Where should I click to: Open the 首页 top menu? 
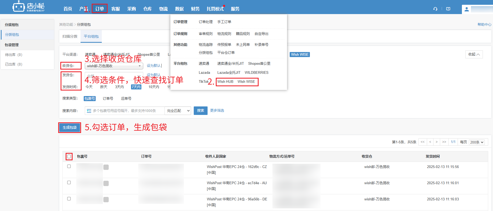click(68, 9)
